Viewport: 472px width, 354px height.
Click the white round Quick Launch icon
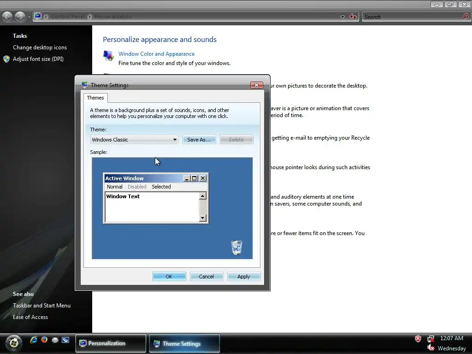coord(55,340)
